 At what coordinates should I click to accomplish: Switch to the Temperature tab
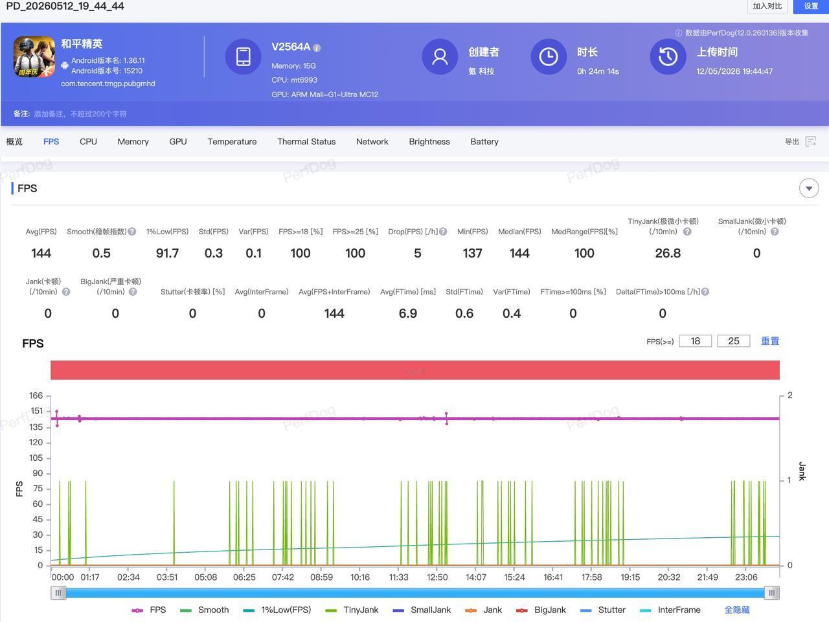232,142
